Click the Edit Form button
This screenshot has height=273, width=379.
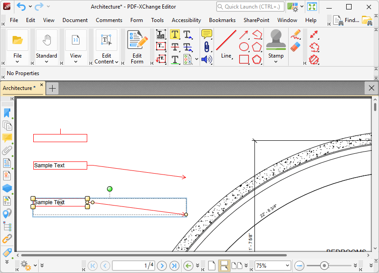[137, 47]
